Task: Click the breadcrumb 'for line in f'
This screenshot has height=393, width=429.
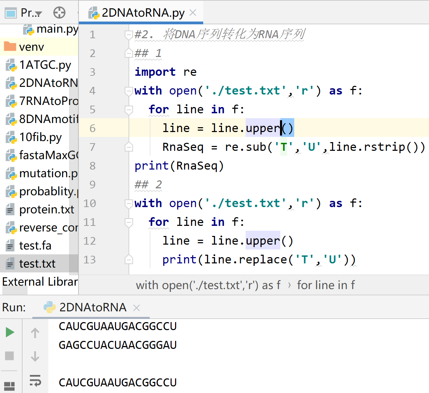Action: pyautogui.click(x=326, y=285)
